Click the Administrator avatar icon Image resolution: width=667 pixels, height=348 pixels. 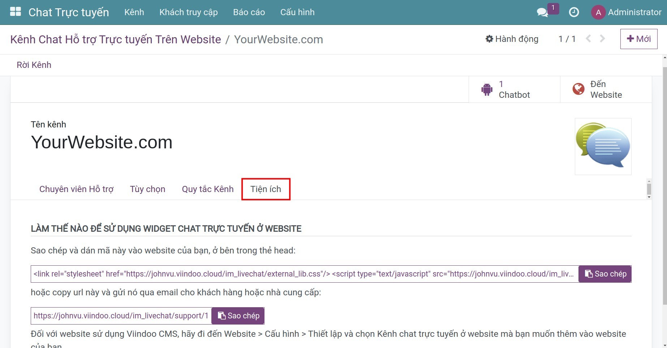[598, 12]
